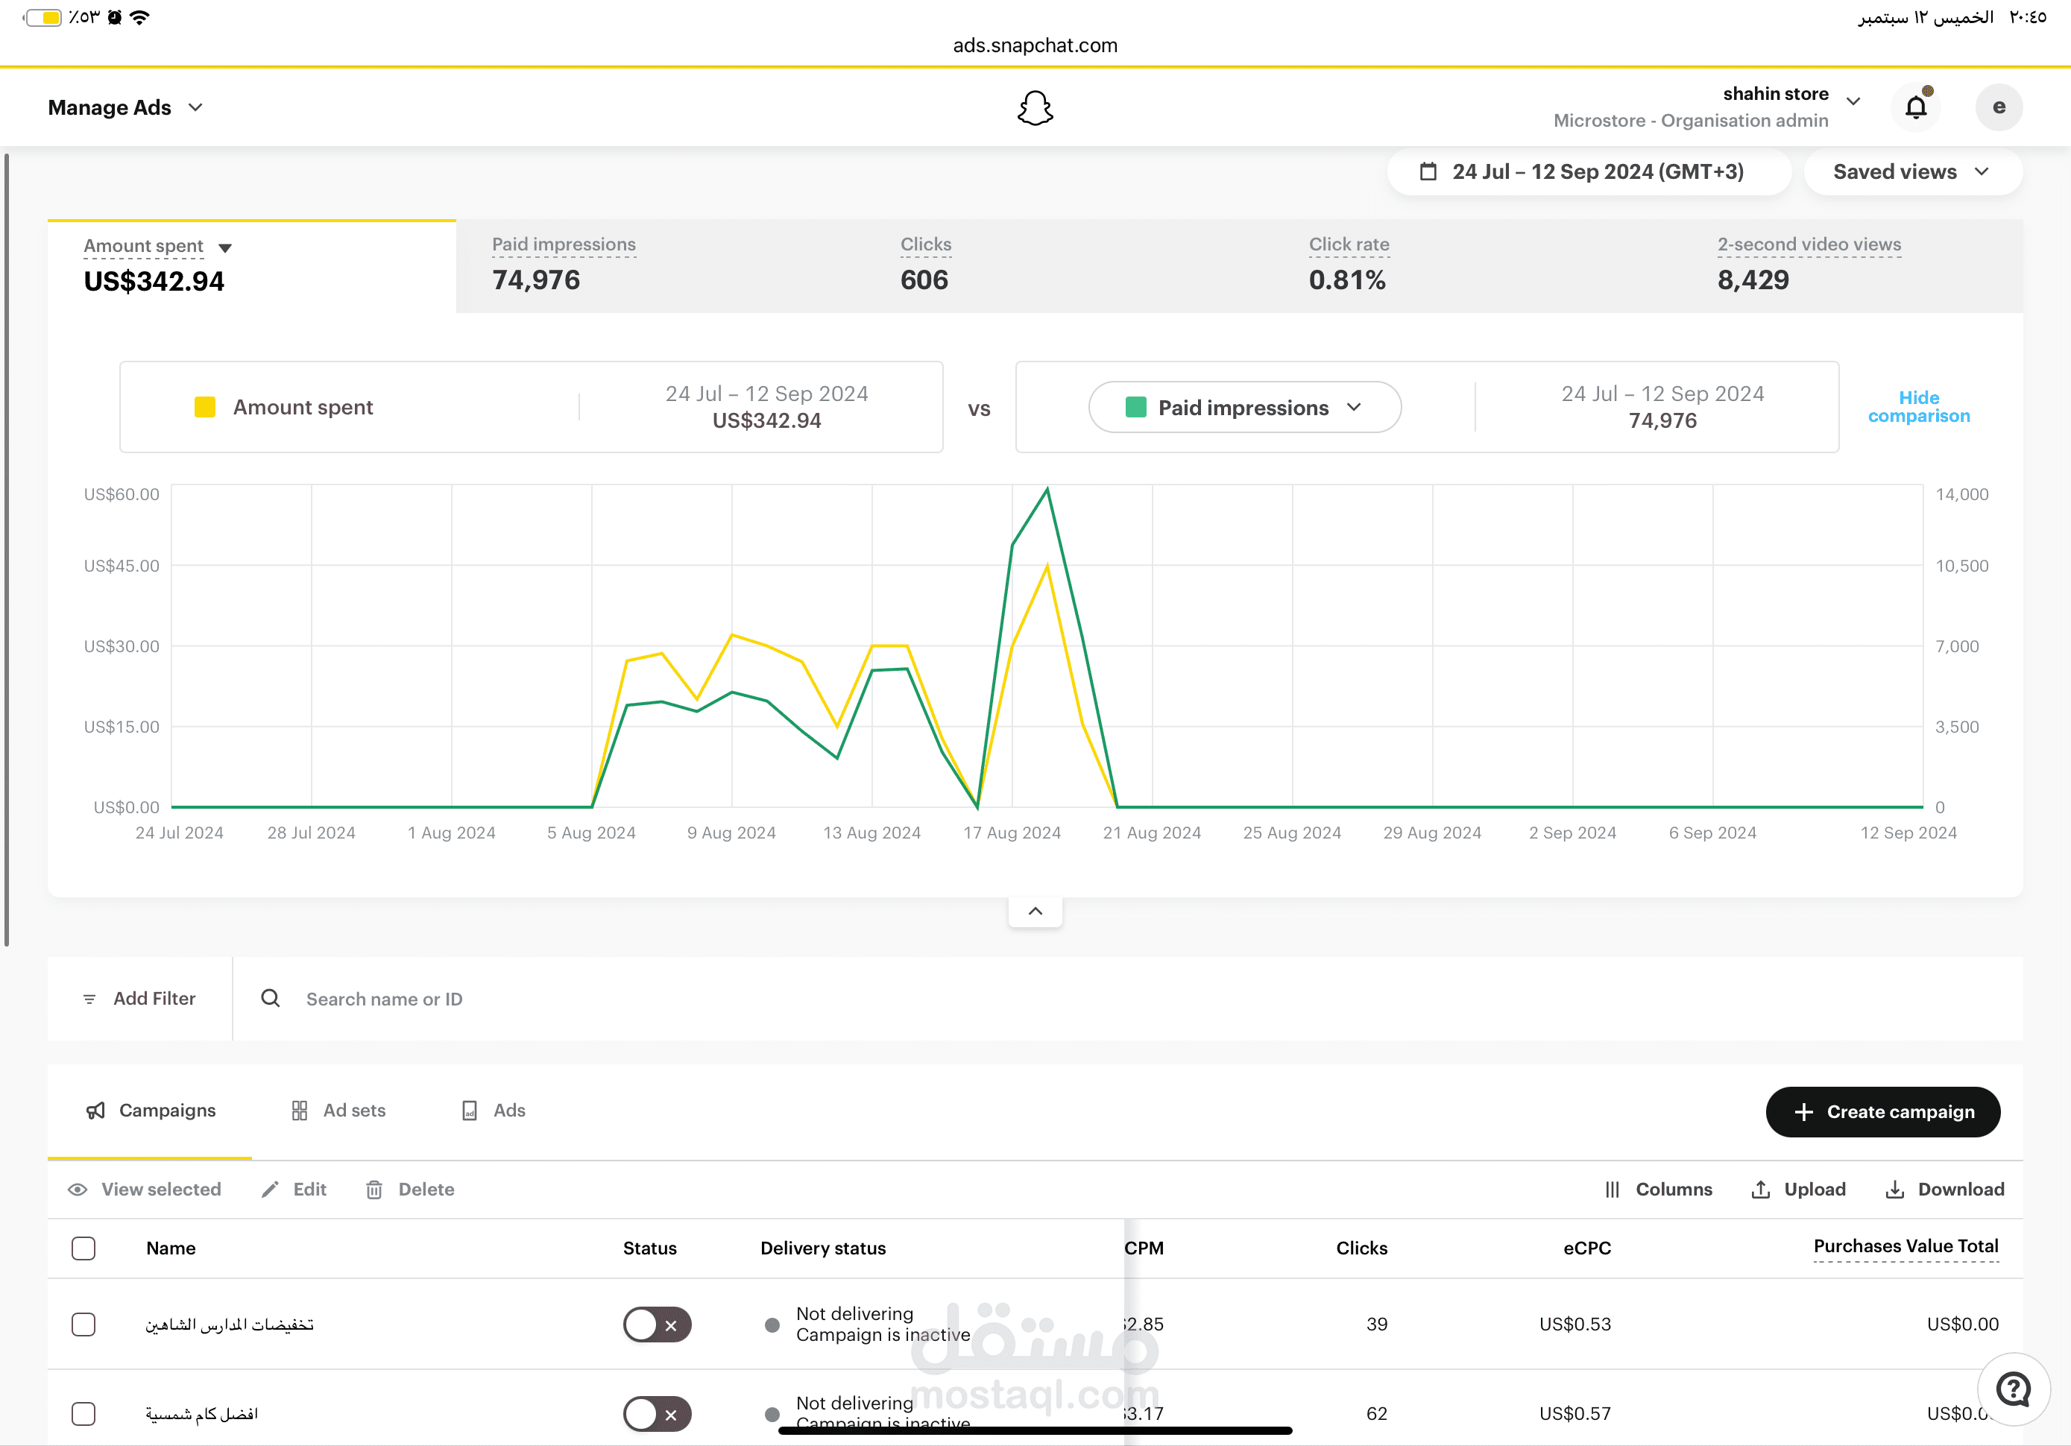Screen dimensions: 2071x1446
Task: Open the Manage Ads dropdown
Action: point(125,107)
